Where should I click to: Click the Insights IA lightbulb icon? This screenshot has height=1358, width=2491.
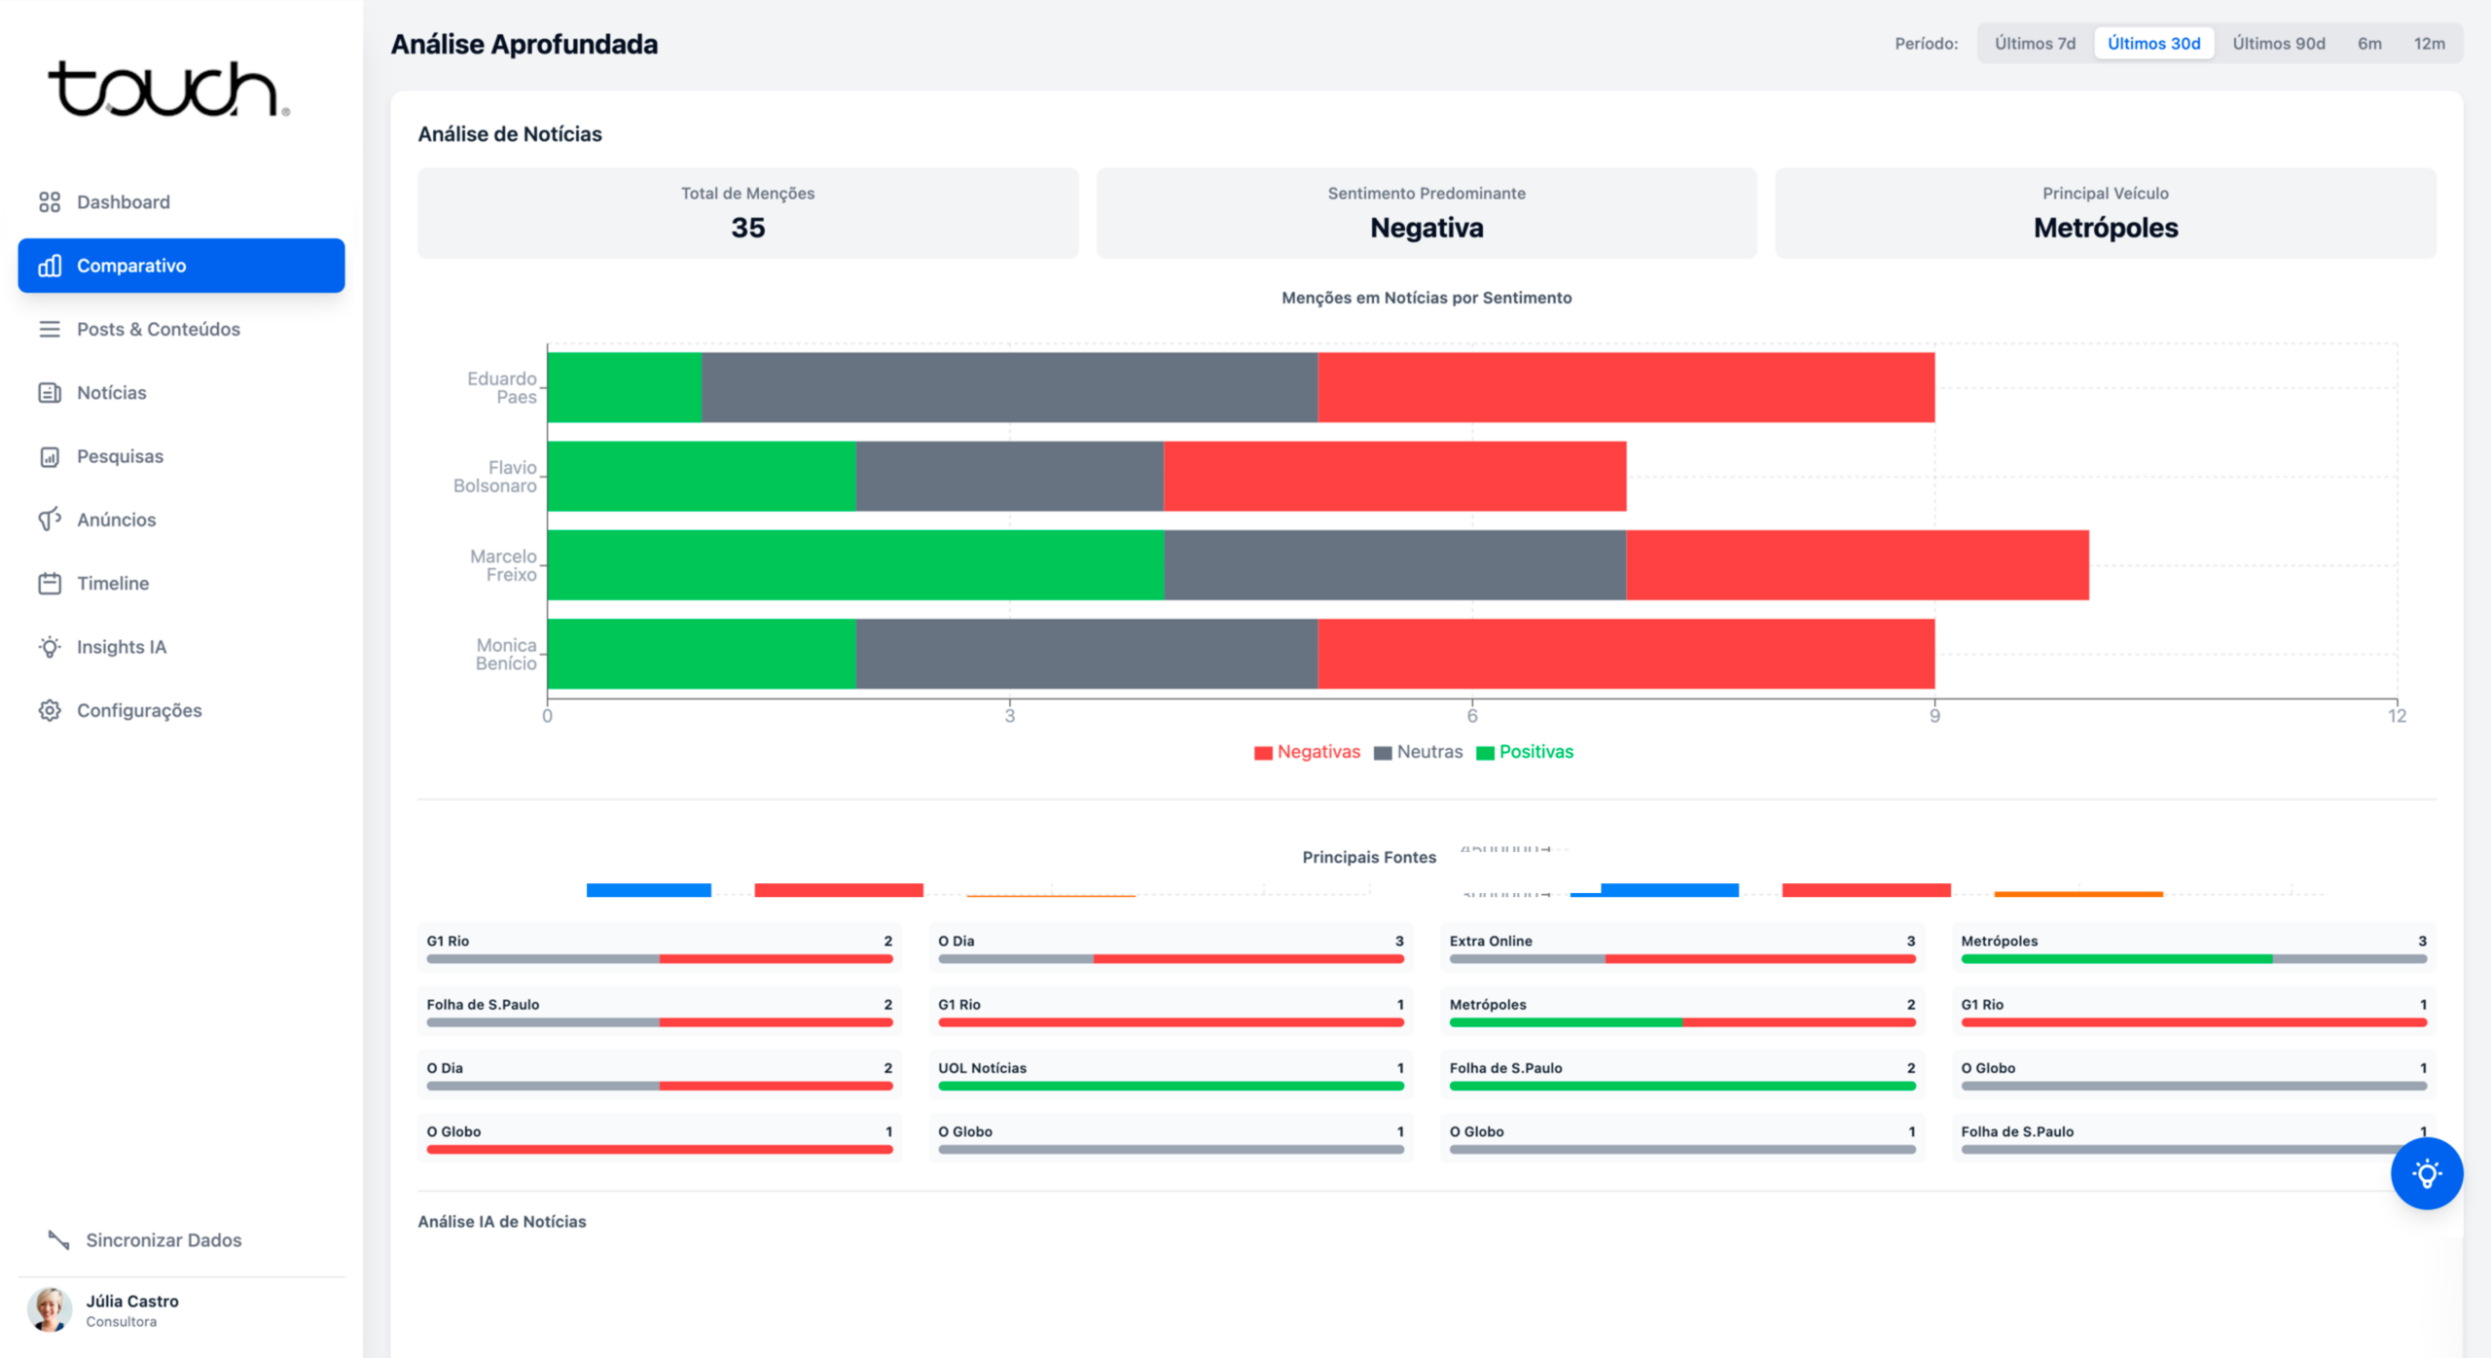[x=50, y=647]
